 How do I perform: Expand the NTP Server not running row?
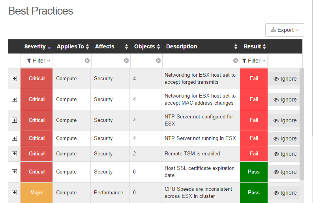pos(15,138)
